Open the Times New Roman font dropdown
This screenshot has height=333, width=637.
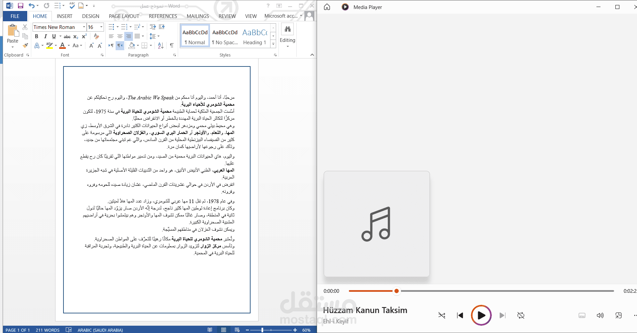point(84,27)
